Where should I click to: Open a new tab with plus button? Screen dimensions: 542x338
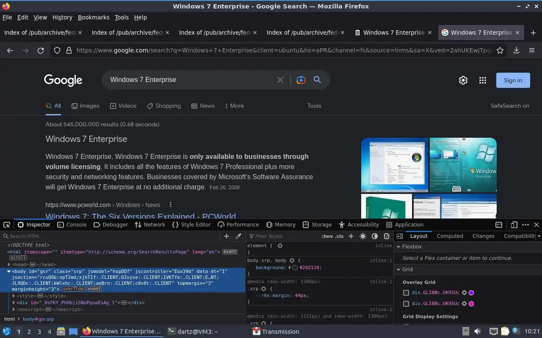pos(533,33)
